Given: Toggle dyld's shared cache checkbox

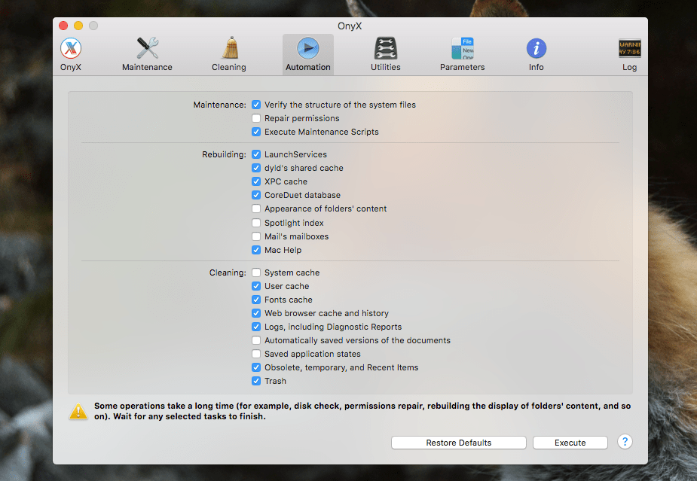Looking at the screenshot, I should pos(256,168).
